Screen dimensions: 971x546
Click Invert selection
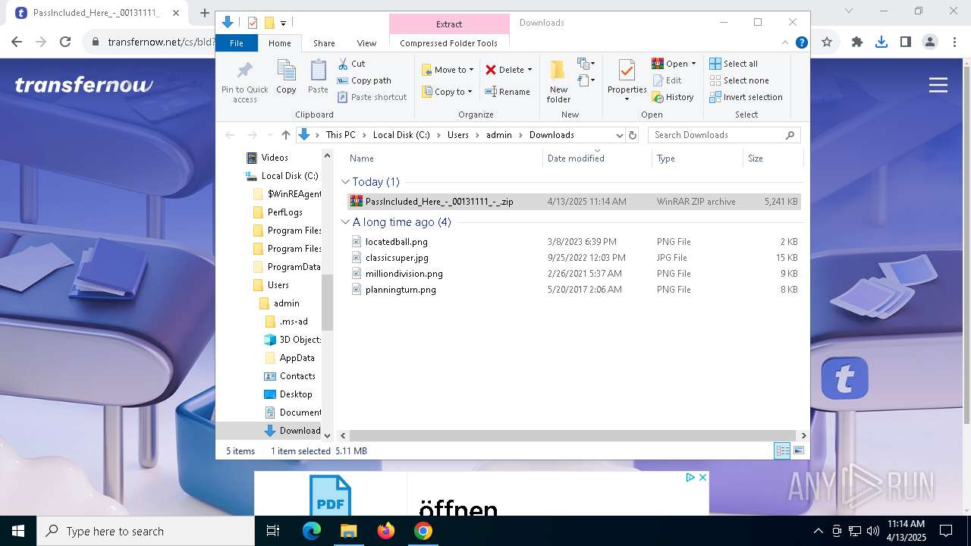[x=746, y=97]
